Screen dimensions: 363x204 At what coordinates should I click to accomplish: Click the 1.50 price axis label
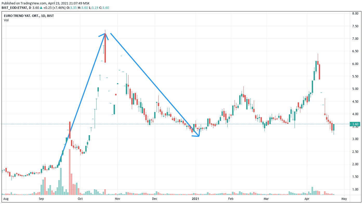[355, 177]
